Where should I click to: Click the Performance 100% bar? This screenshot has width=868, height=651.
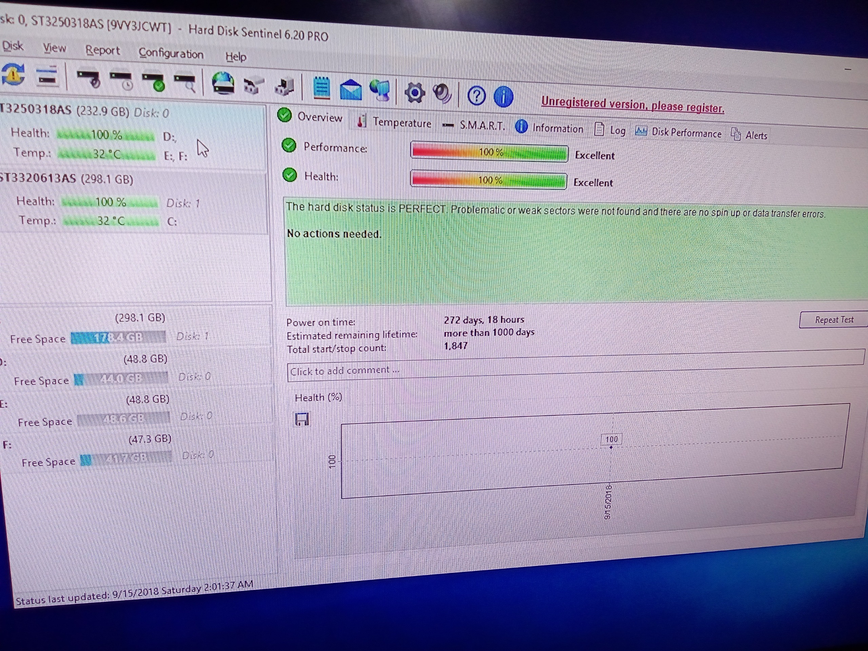point(489,152)
